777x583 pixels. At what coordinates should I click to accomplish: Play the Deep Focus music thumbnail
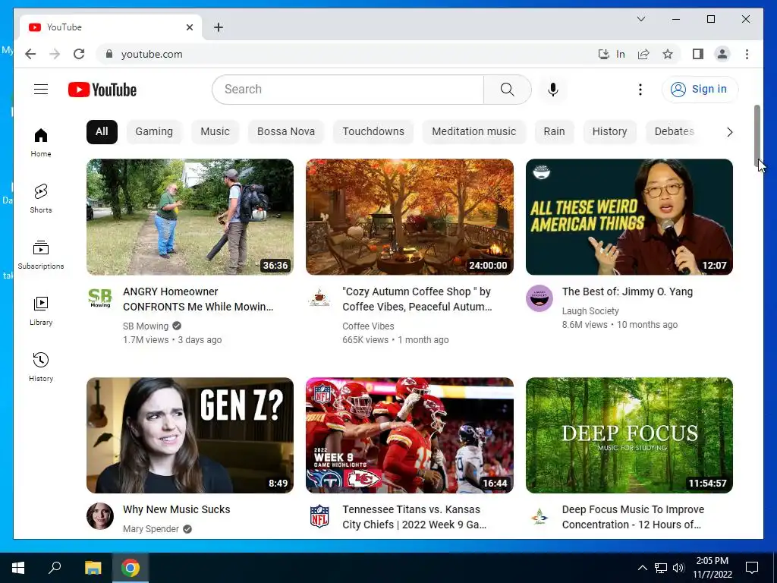tap(629, 435)
